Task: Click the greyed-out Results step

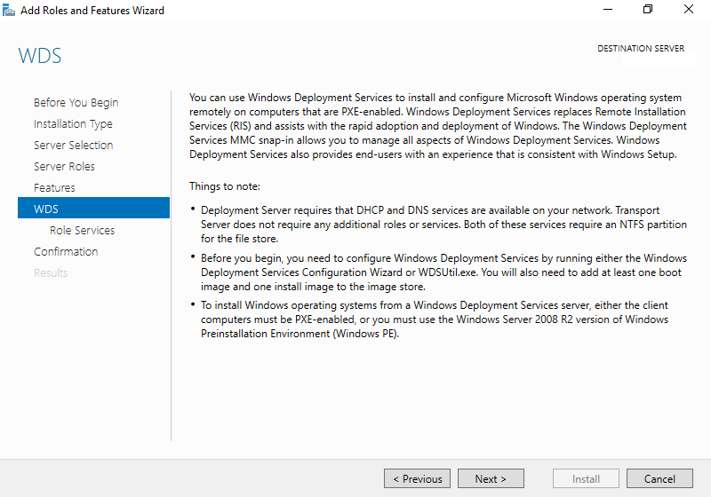Action: pyautogui.click(x=51, y=273)
